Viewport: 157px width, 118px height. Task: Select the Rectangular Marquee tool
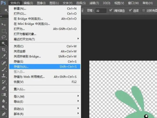coord(4,31)
